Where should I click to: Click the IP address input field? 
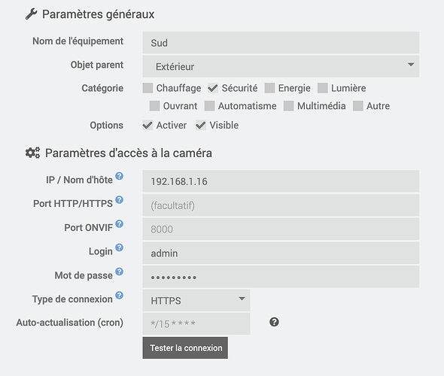(x=281, y=181)
